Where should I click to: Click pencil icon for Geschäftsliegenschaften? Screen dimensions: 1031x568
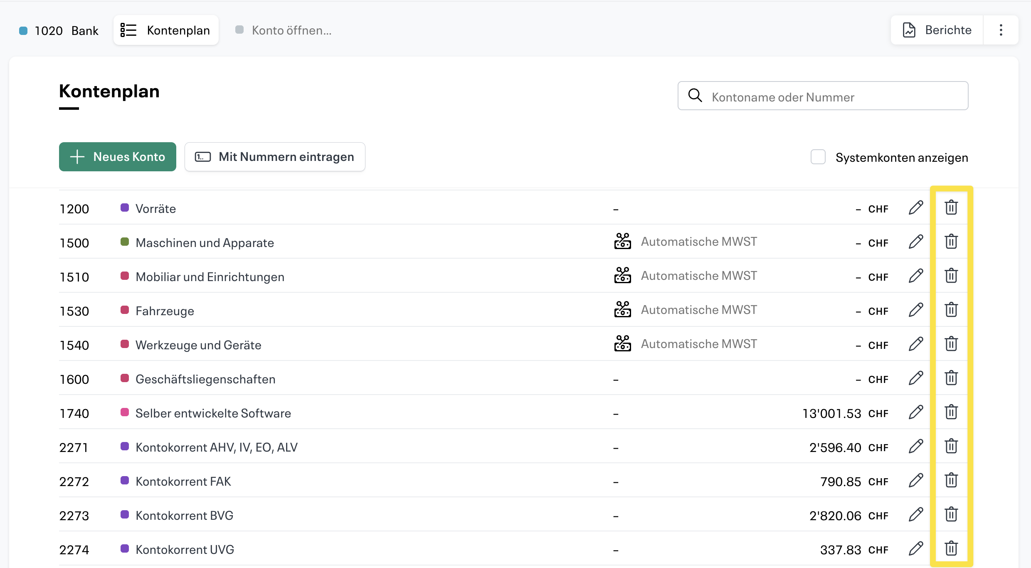coord(916,378)
